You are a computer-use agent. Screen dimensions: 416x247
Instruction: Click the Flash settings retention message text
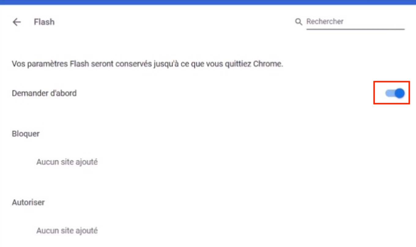tap(147, 64)
